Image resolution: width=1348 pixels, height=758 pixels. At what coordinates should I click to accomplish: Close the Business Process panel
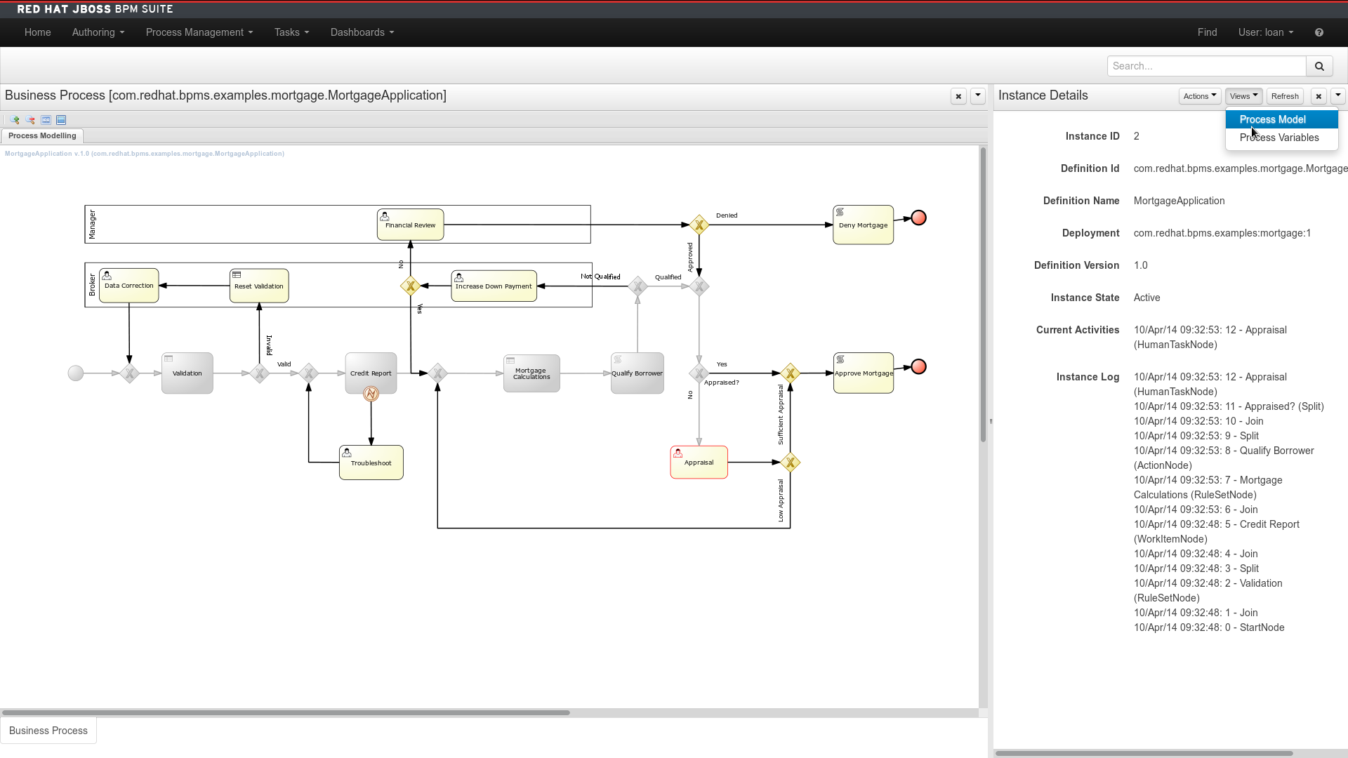(958, 96)
